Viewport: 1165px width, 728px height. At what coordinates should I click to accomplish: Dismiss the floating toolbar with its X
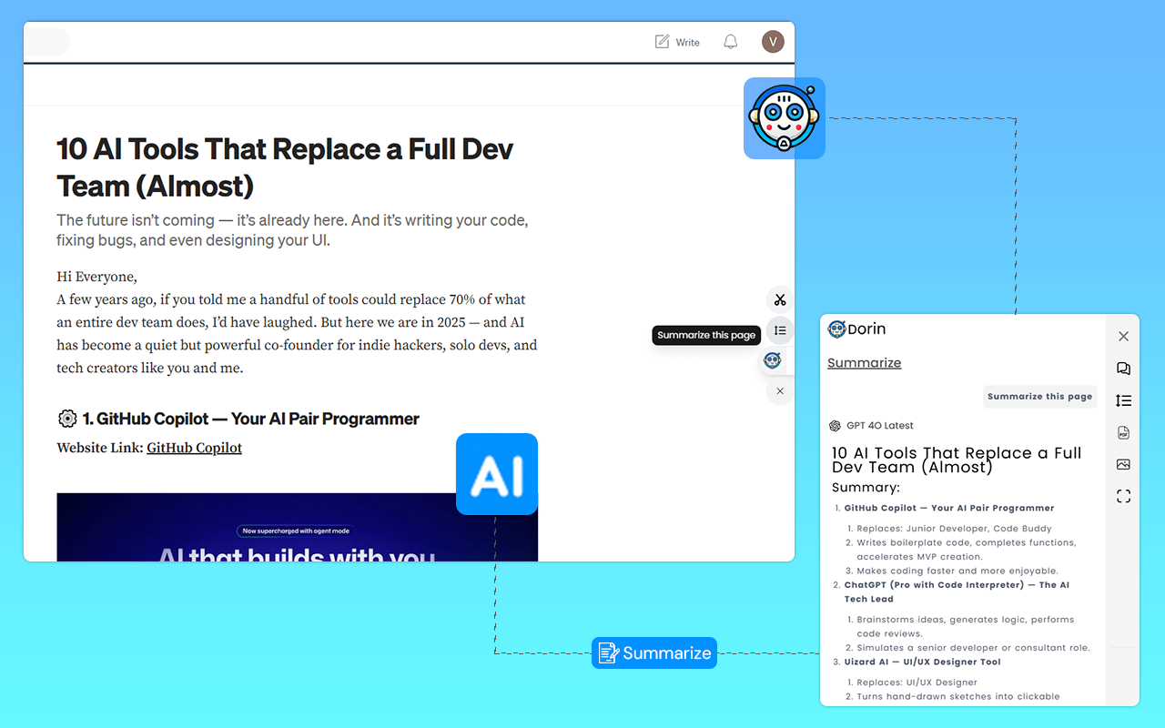[x=780, y=391]
